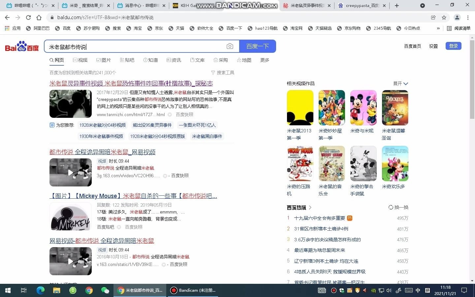Select suggestion 一张图片吓死1亿人
Image resolution: width=475 pixels, height=297 pixels.
(x=197, y=125)
